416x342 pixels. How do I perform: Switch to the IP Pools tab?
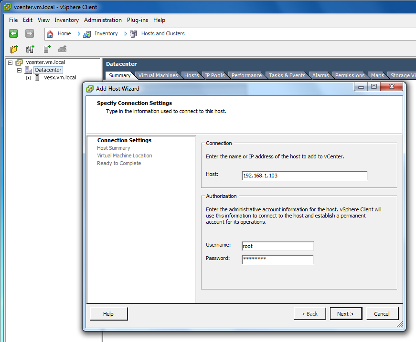coord(214,75)
